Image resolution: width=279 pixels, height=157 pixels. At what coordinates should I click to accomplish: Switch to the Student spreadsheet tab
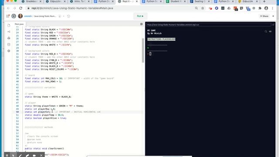click(x=176, y=1)
